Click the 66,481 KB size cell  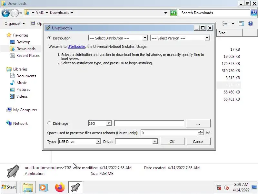pos(232,99)
